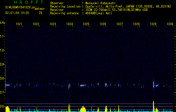Click the 1.0 kHz frequency label

[2, 50]
